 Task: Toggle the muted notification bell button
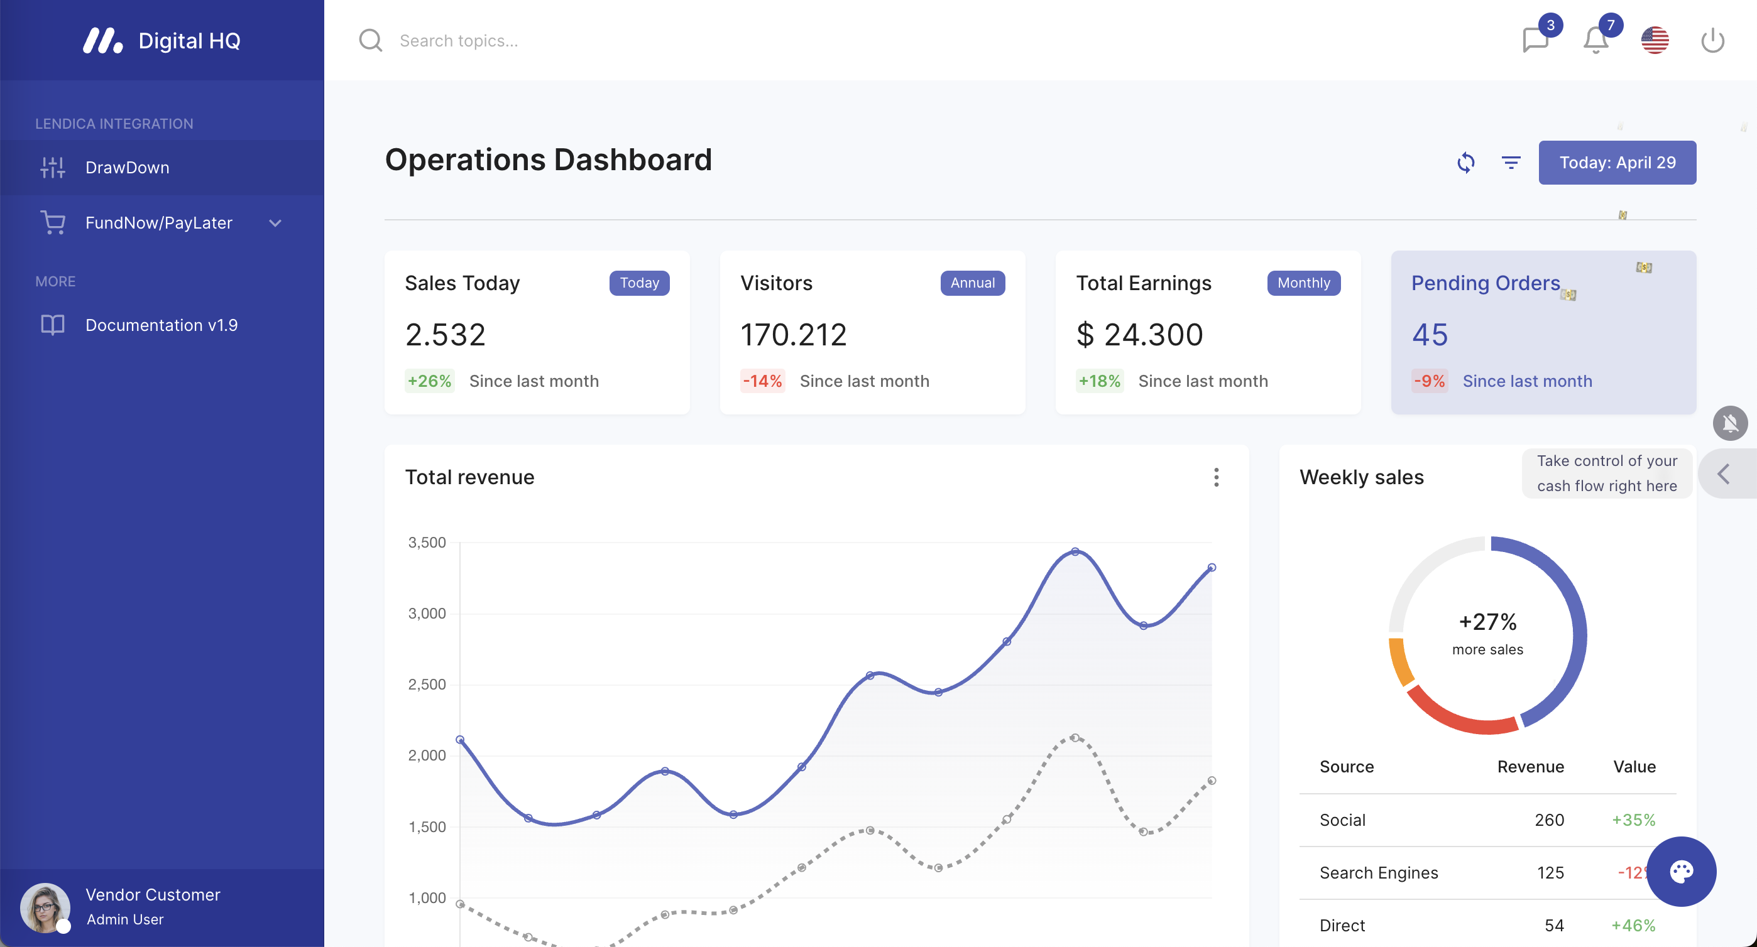(1730, 423)
